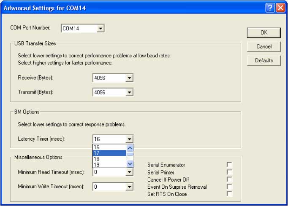Viewport: 288px width, 206px height.
Task: Open the Minimum Write Timeout dropdown
Action: point(130,187)
